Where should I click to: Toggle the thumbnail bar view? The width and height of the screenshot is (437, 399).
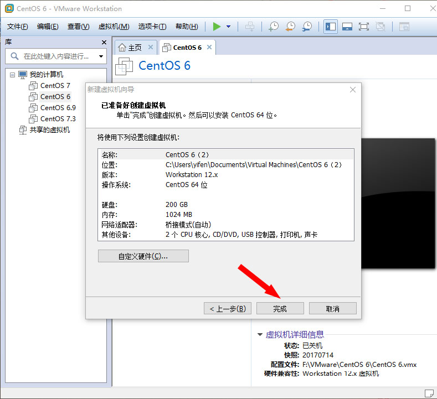coord(347,27)
